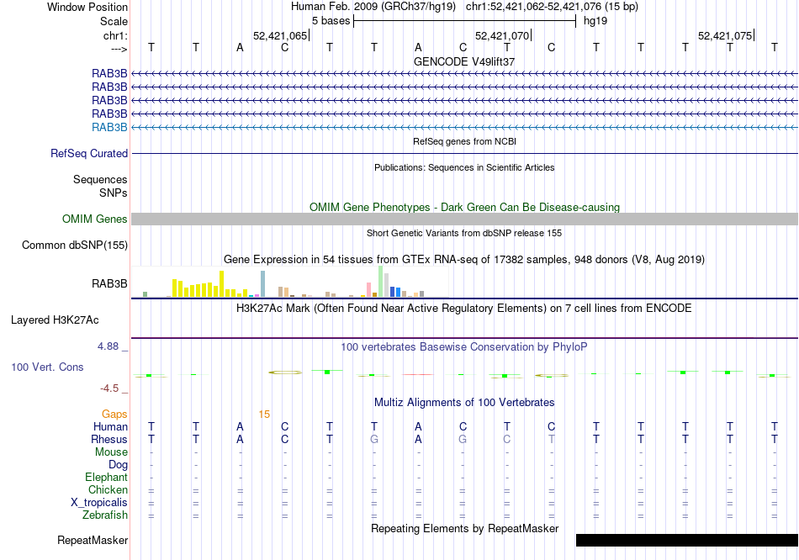This screenshot has width=799, height=560.
Task: Click the hg19 label beside the scale bar
Action: [x=595, y=21]
